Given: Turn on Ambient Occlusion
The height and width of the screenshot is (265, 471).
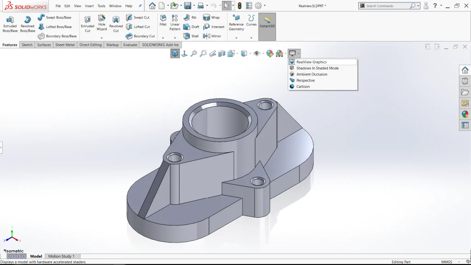Looking at the screenshot, I should (323, 74).
